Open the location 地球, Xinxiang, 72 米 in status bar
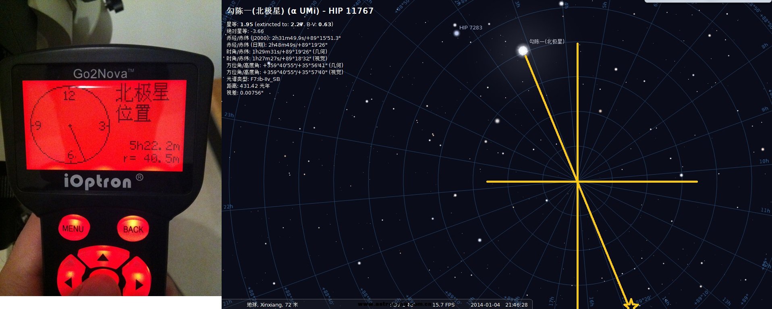The height and width of the screenshot is (309, 772). 272,305
